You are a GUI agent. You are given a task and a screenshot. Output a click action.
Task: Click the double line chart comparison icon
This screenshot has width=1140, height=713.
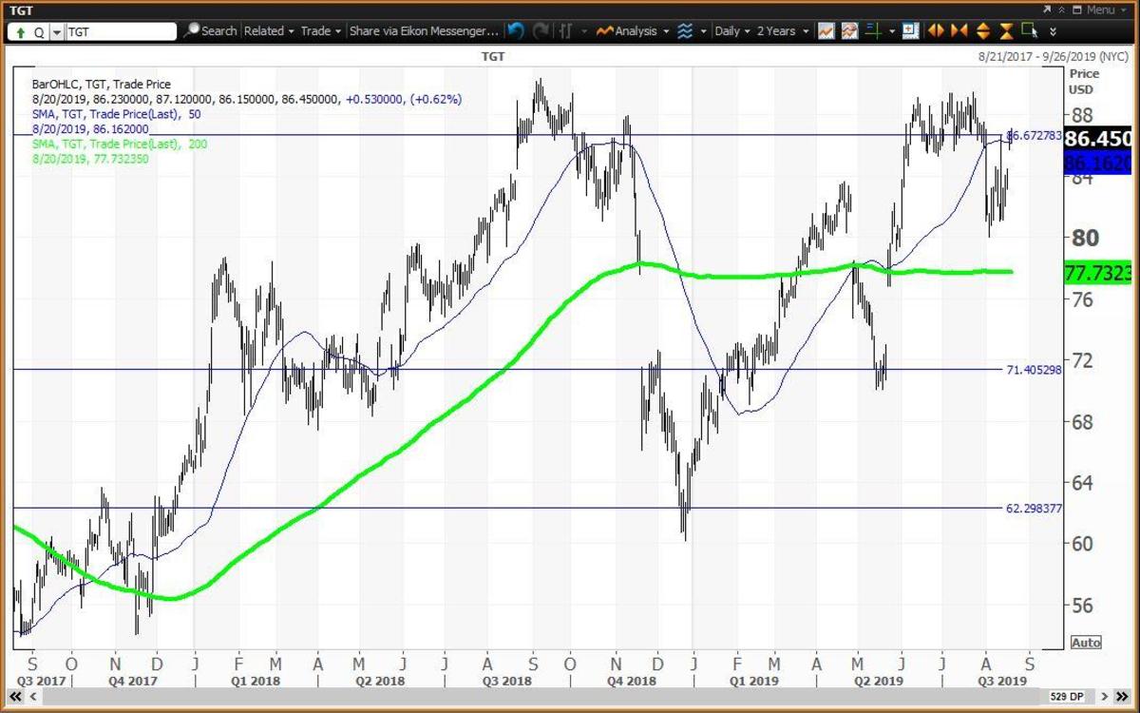coord(849,30)
